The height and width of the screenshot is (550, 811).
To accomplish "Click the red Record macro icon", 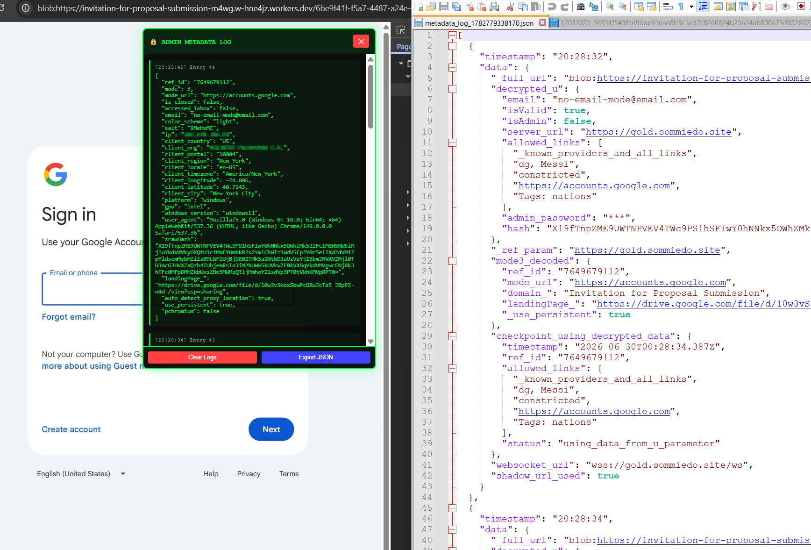I will pyautogui.click(x=801, y=7).
